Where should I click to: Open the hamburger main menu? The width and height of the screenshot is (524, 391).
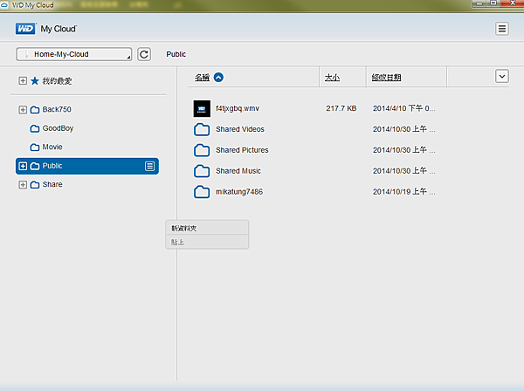tap(501, 29)
